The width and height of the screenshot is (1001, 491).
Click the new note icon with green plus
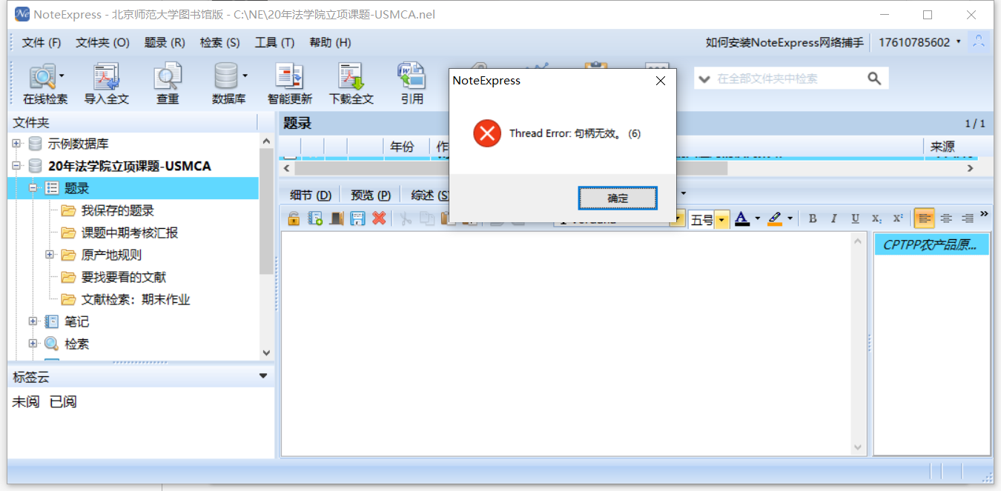[315, 218]
